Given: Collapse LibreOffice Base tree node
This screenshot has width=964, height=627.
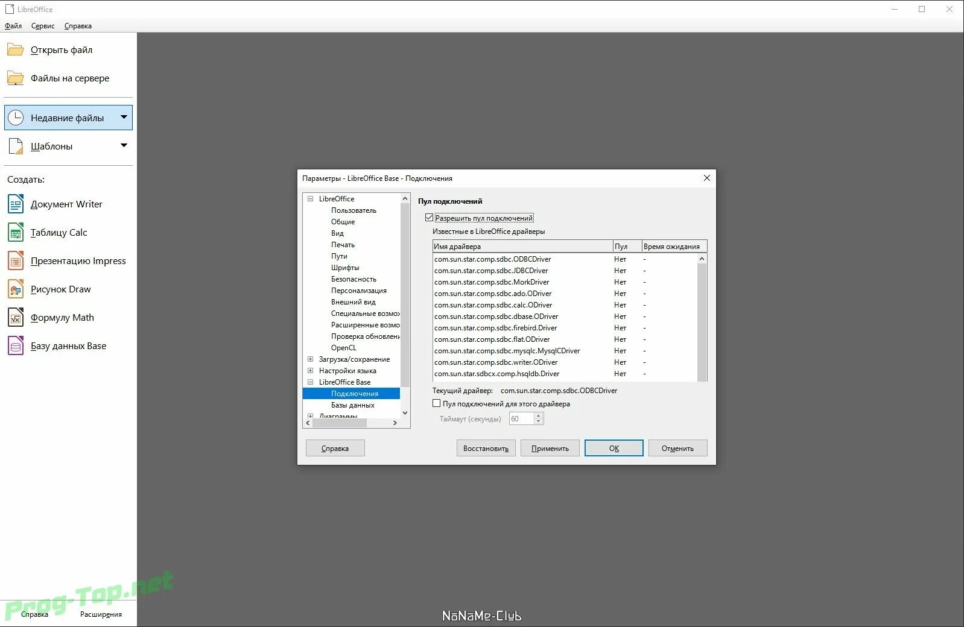Looking at the screenshot, I should pos(311,382).
